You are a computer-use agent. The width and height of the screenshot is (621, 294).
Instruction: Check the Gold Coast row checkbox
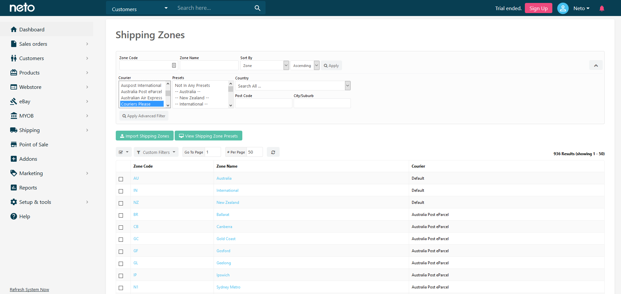pos(121,239)
